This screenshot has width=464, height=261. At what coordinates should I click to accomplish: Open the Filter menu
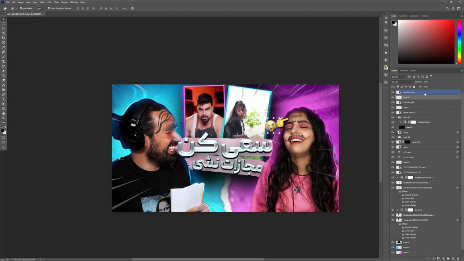pos(49,2)
